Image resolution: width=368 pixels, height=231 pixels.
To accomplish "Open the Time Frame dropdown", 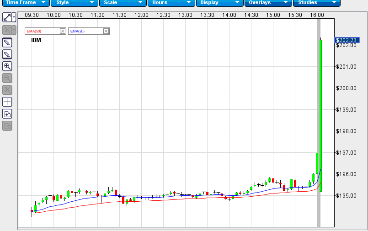I will [26, 3].
